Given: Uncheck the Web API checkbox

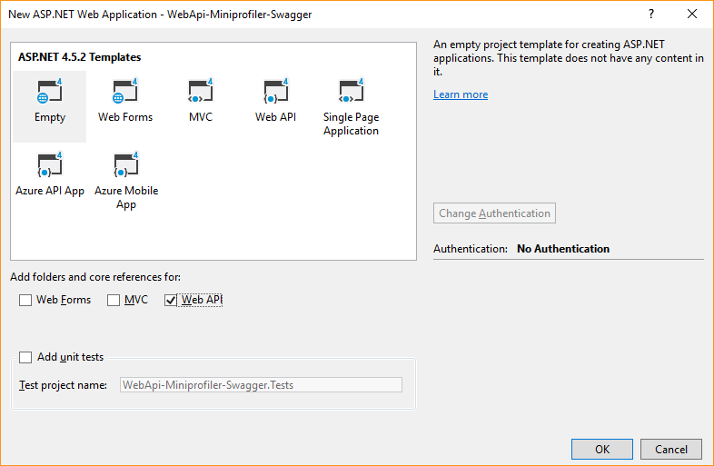Looking at the screenshot, I should point(171,300).
